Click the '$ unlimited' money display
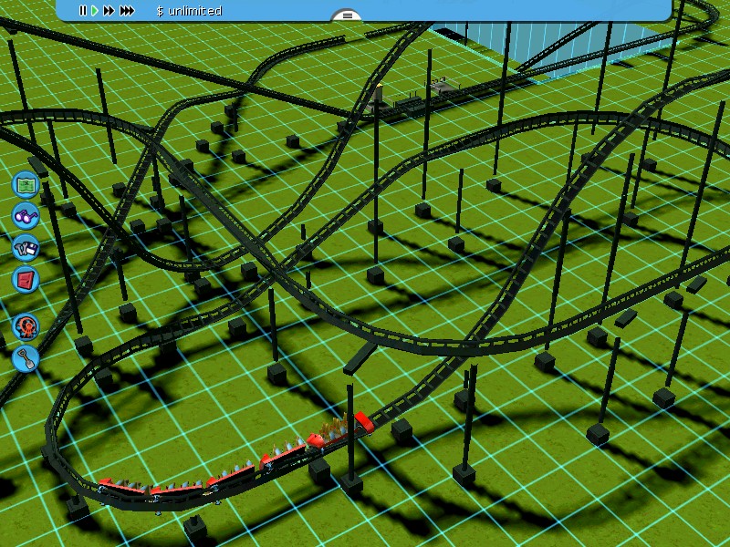The width and height of the screenshot is (730, 547). pyautogui.click(x=189, y=11)
